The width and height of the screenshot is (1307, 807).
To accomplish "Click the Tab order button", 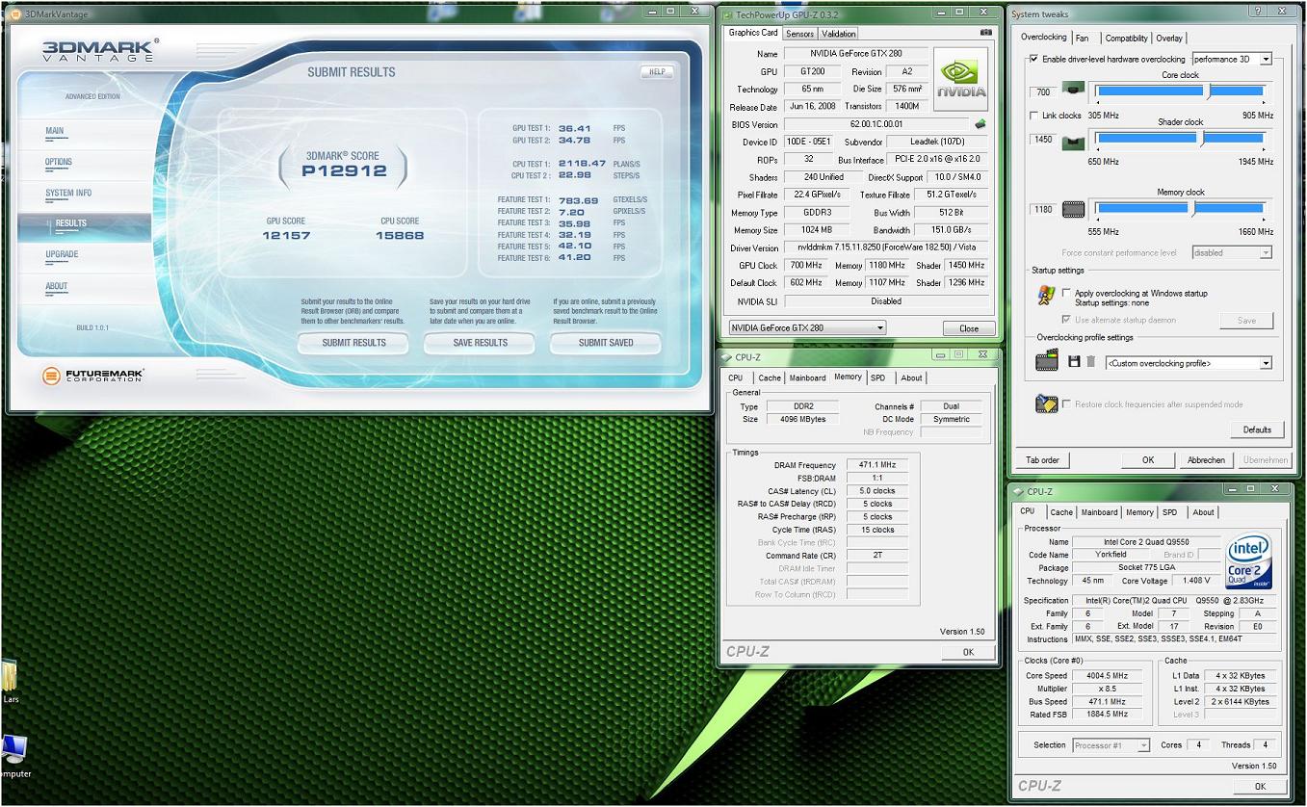I will point(1042,460).
